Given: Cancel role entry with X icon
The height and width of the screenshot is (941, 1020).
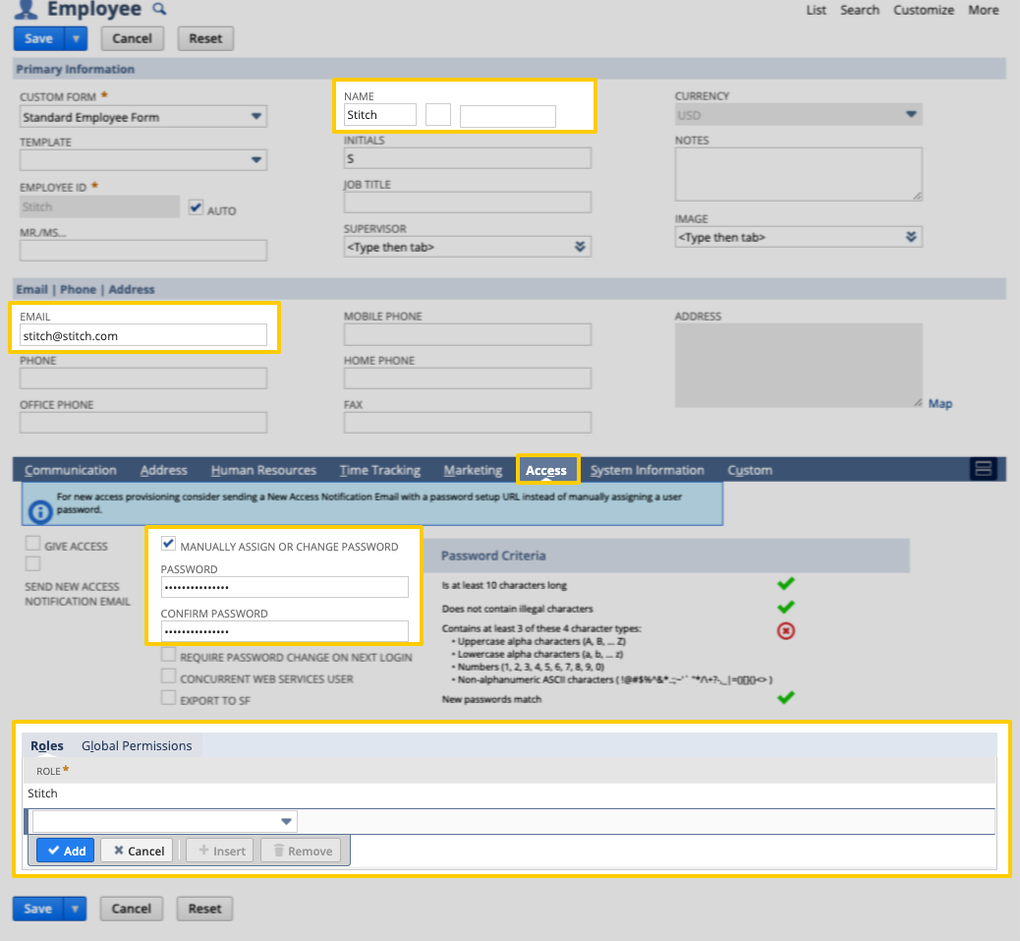Looking at the screenshot, I should click(x=136, y=851).
